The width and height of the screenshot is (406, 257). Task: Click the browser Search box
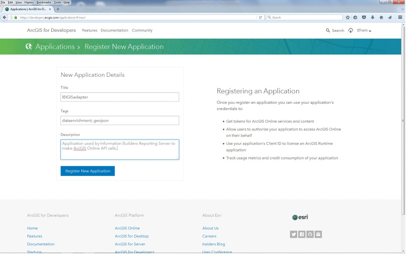coord(304,17)
